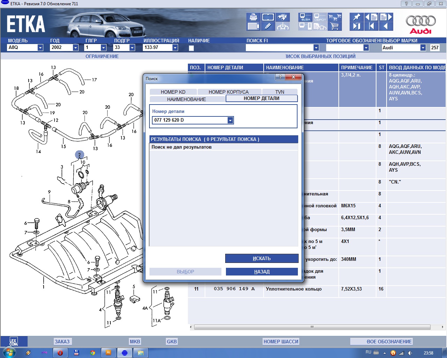The image size is (447, 358).
Task: Click the НОМЕР ДЕТАЛИ column header
Action: click(234, 67)
